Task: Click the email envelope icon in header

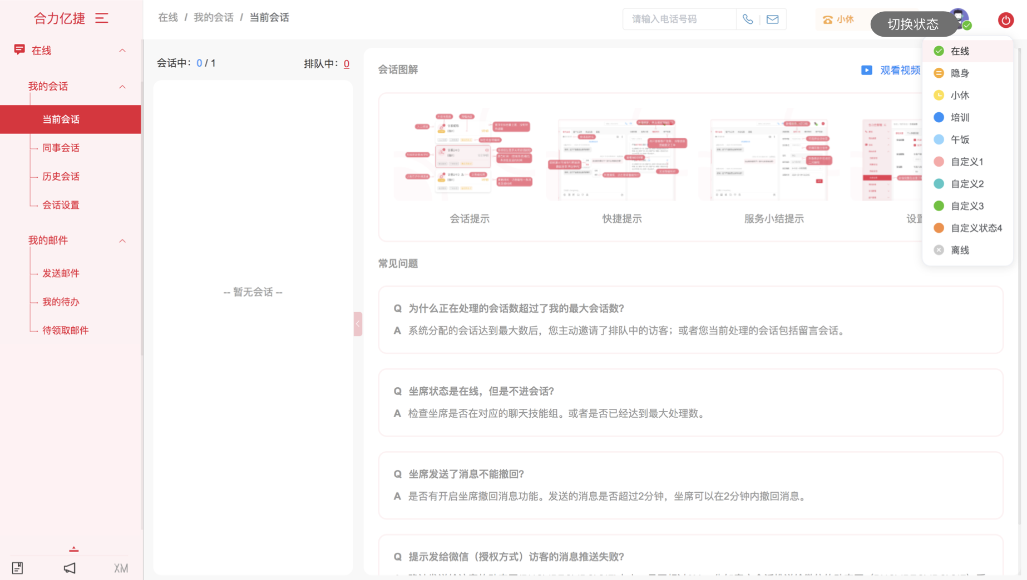Action: tap(772, 19)
